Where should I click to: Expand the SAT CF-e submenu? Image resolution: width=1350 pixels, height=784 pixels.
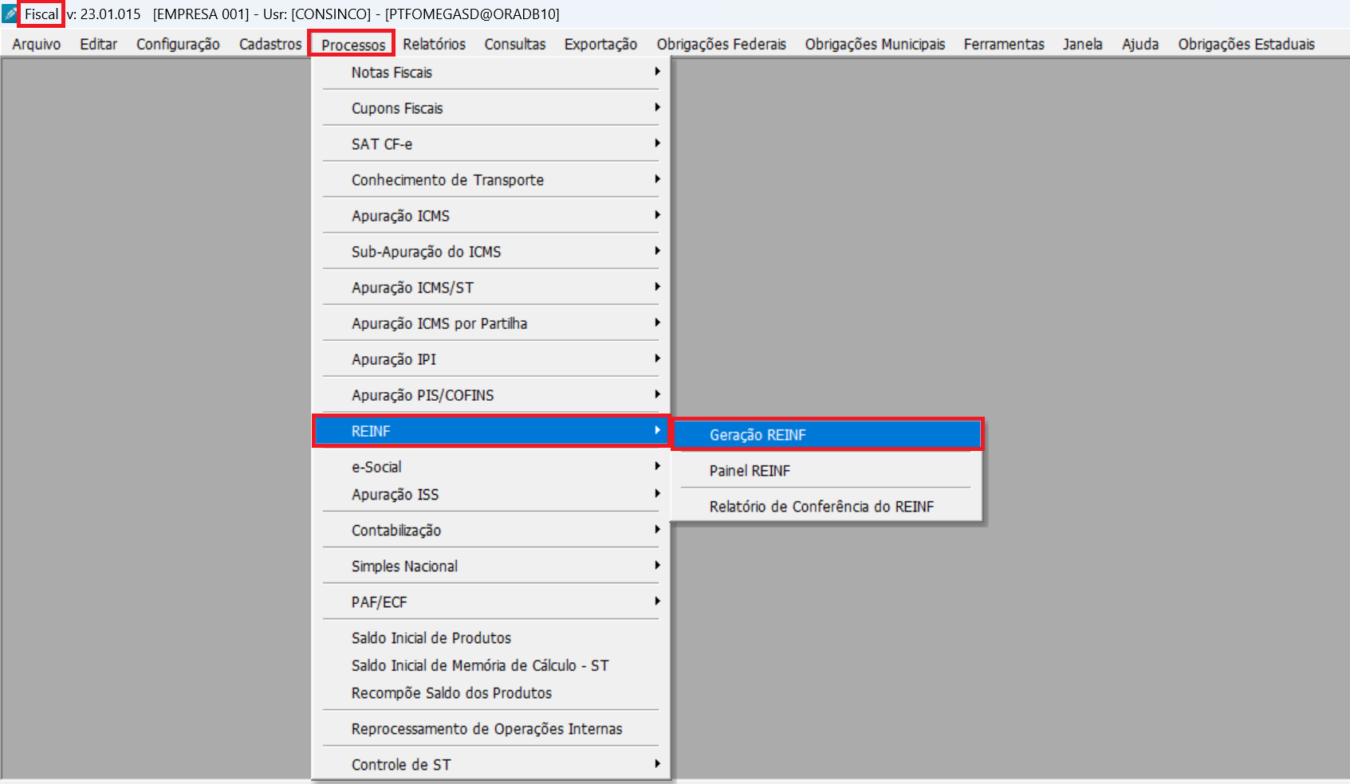pyautogui.click(x=491, y=144)
